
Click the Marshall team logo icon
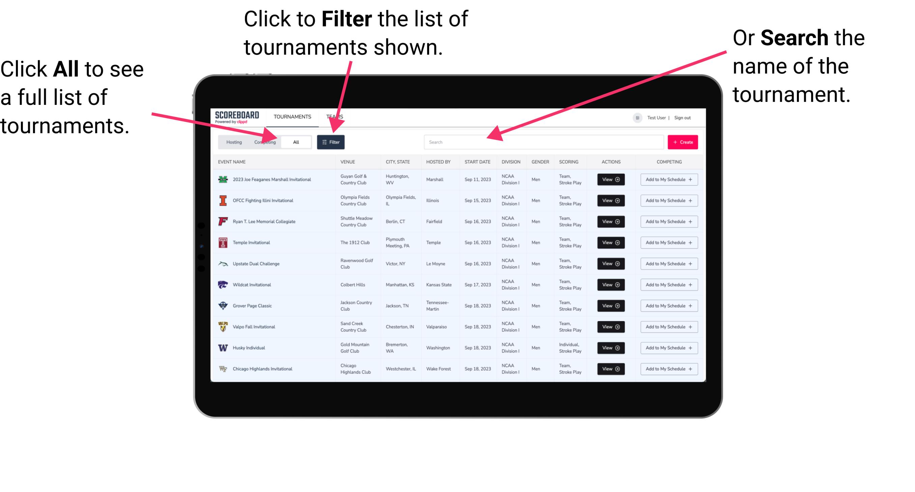pyautogui.click(x=222, y=179)
